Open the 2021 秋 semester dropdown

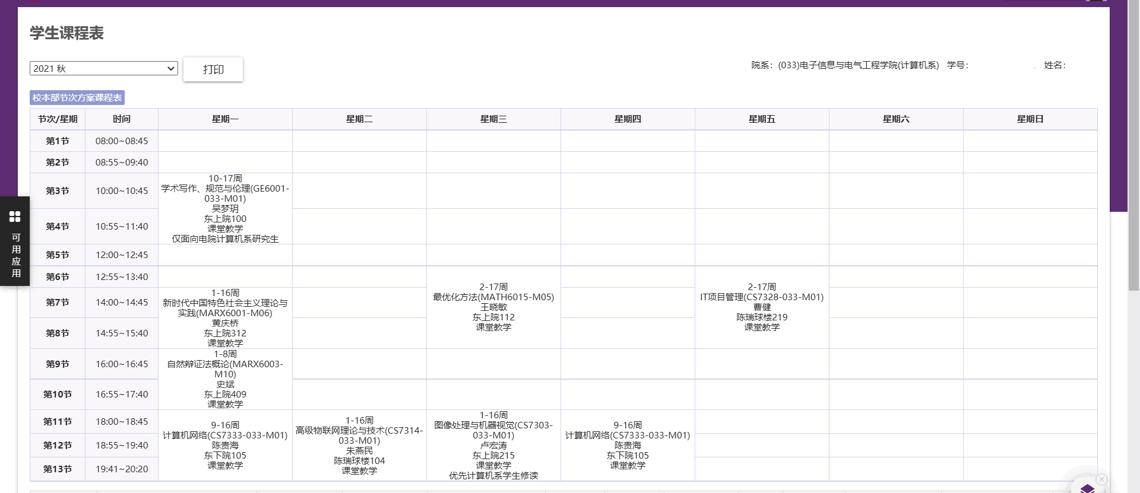pos(104,68)
